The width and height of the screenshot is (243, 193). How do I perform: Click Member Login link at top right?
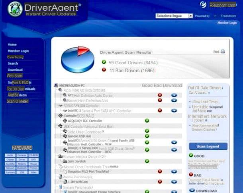point(227,23)
